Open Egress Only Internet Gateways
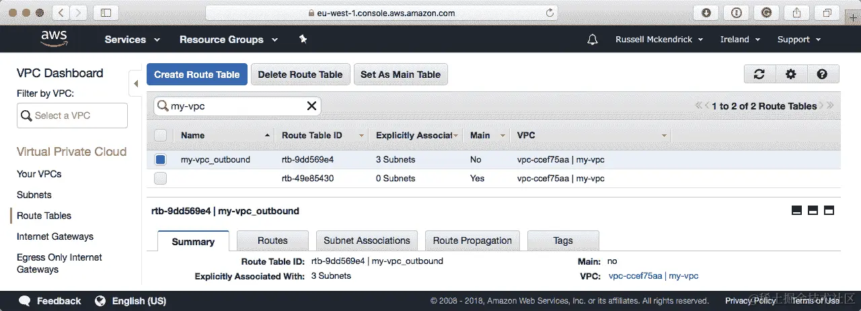861x311 pixels. click(59, 263)
